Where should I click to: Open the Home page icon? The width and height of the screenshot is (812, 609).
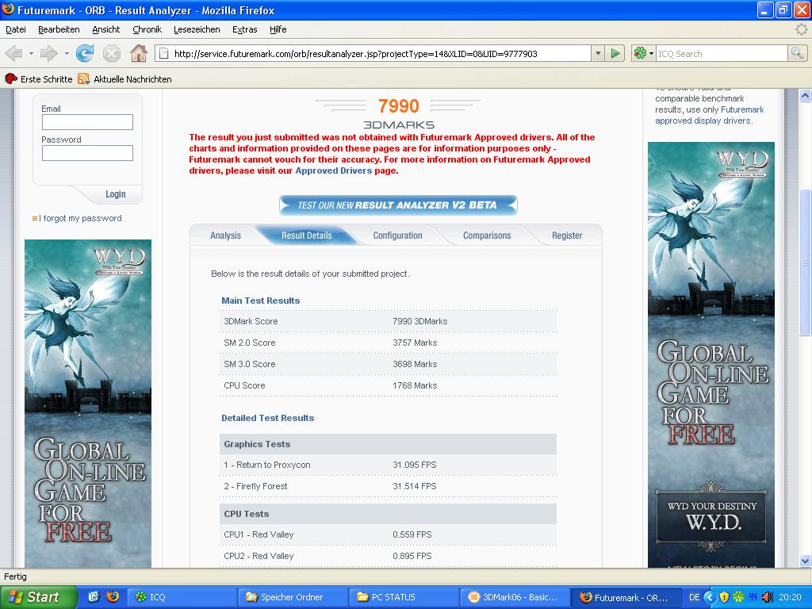[x=138, y=53]
